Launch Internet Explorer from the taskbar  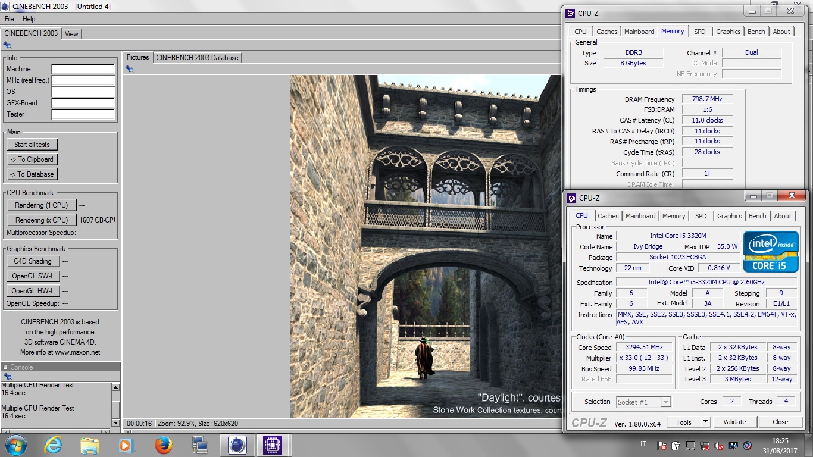53,445
